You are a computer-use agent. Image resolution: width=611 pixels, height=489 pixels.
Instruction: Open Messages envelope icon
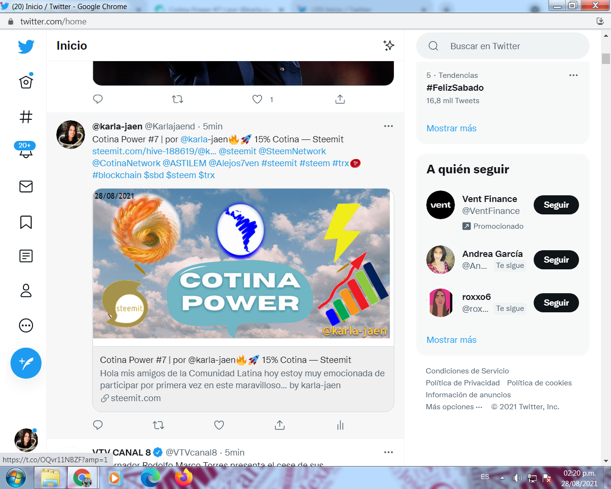click(26, 186)
